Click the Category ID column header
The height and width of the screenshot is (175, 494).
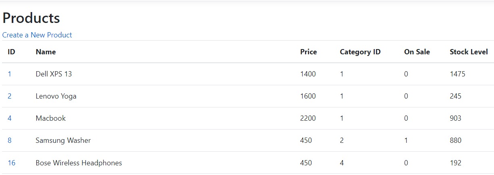click(360, 52)
